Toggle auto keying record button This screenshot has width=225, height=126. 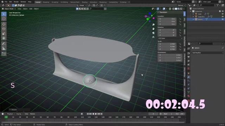pos(82,114)
